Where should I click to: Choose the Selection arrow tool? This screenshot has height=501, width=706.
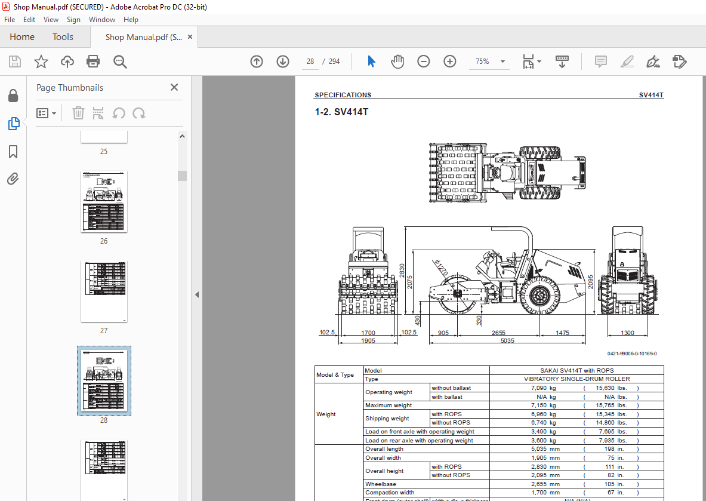[x=371, y=62]
